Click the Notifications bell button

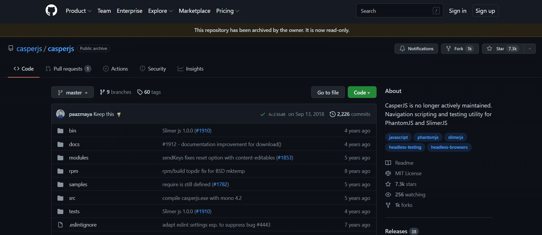(x=416, y=49)
